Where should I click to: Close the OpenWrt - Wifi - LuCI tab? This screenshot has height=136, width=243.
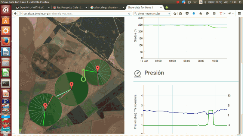coord(49,7)
